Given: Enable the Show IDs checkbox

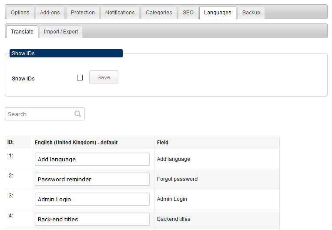Looking at the screenshot, I should 80,78.
